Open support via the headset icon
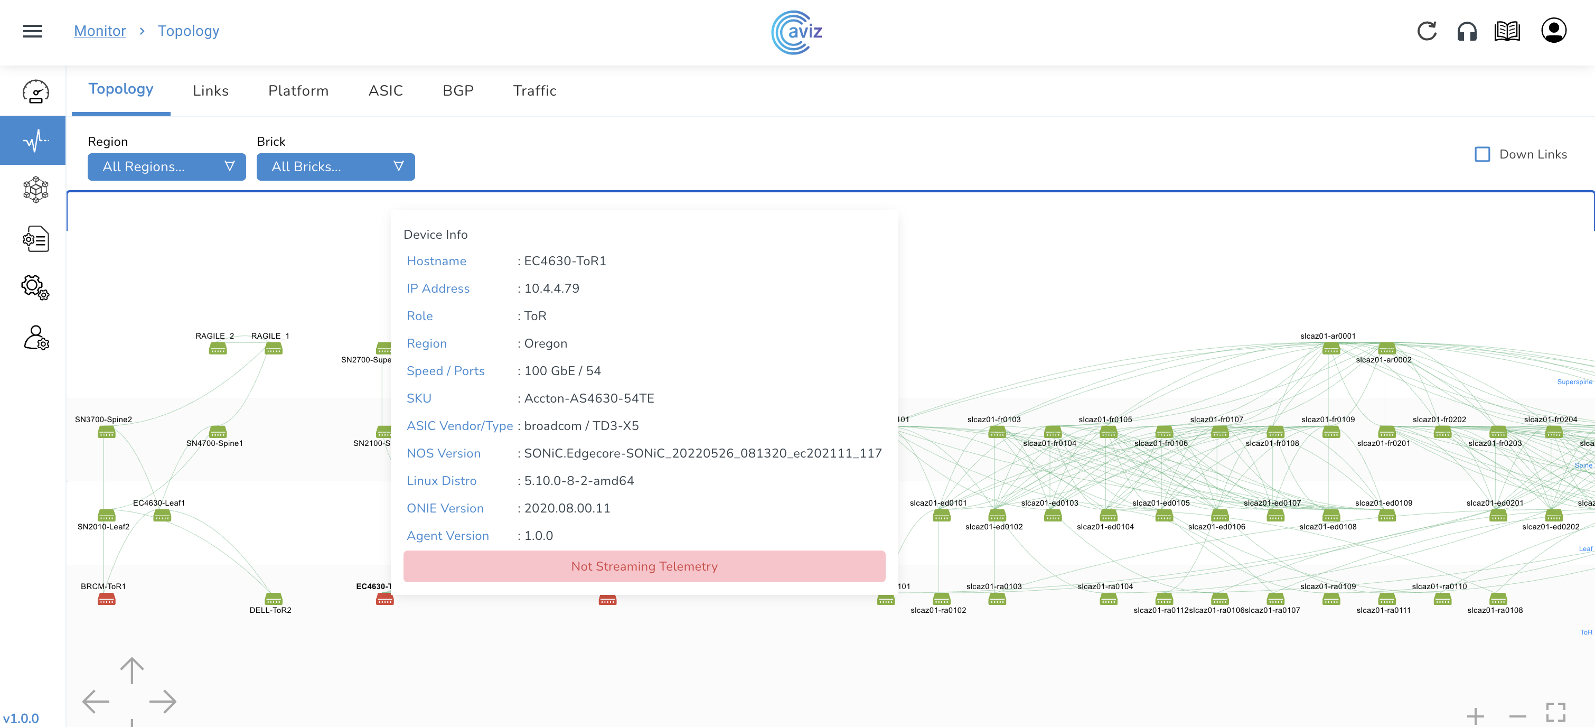1595x727 pixels. click(x=1467, y=31)
